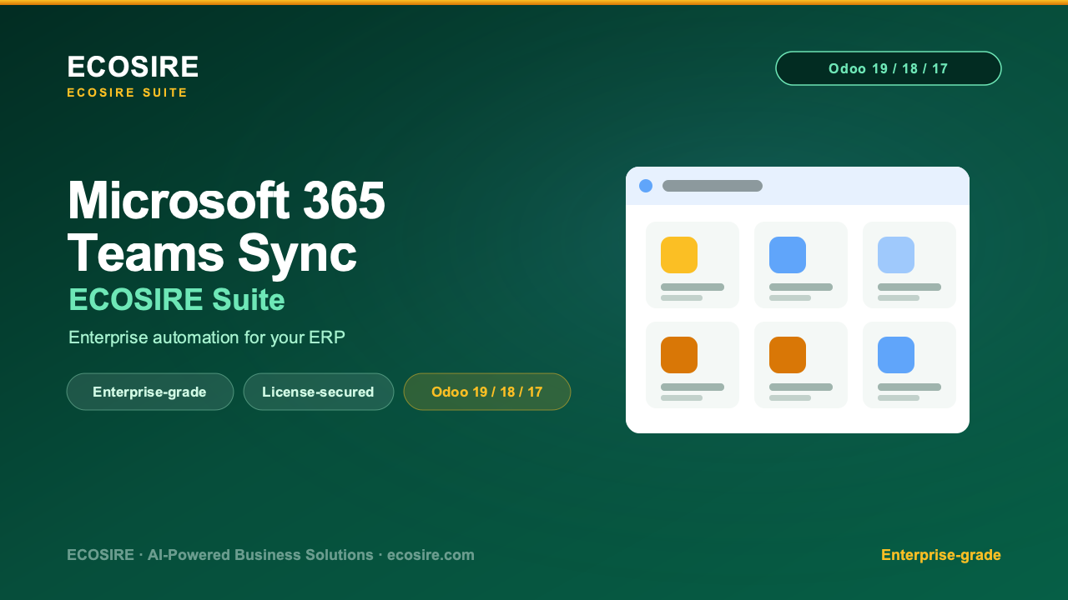
Task: Select the light-blue app icon in the mockup
Action: pyautogui.click(x=896, y=255)
